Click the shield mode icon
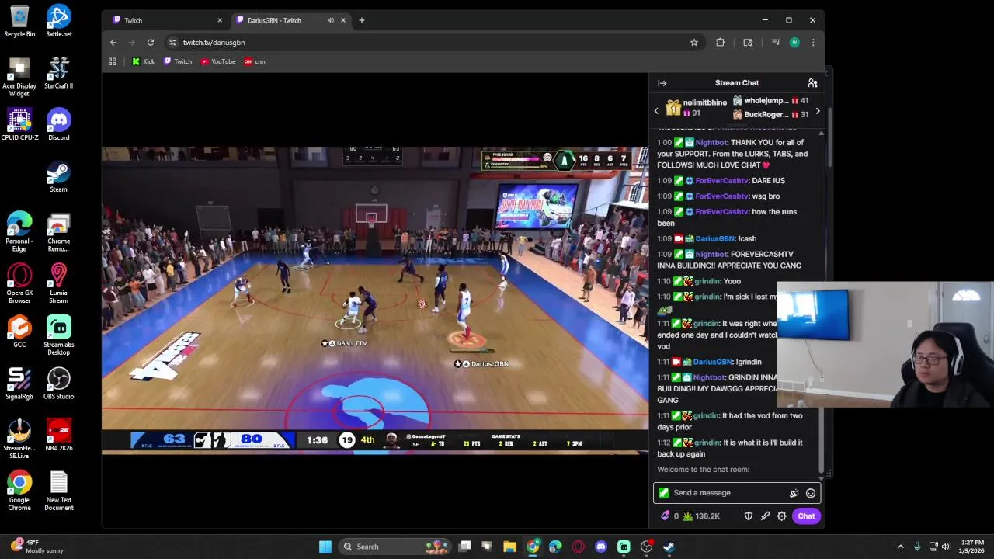 [749, 516]
